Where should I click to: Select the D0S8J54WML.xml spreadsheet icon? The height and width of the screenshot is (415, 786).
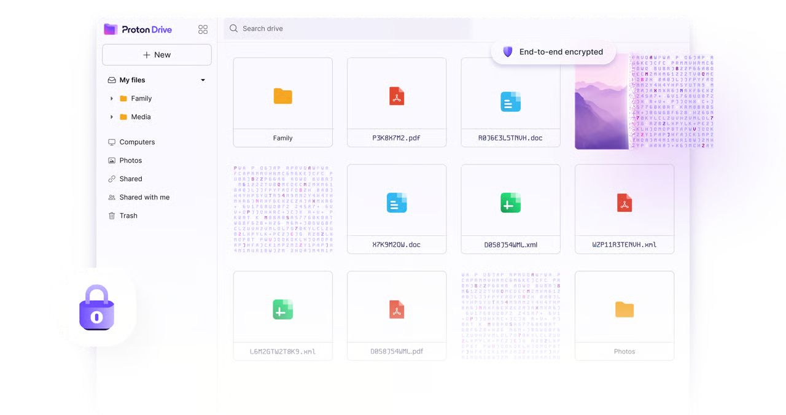pyautogui.click(x=510, y=203)
